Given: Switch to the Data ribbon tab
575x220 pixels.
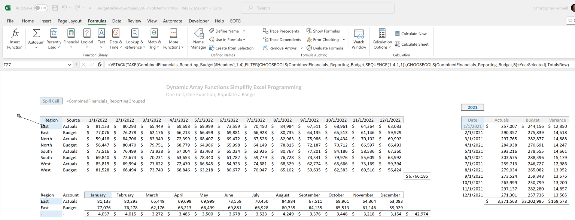Looking at the screenshot, I should click(x=116, y=21).
